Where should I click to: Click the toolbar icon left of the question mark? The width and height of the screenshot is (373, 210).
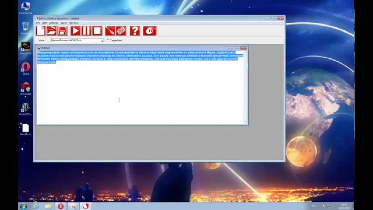point(121,31)
